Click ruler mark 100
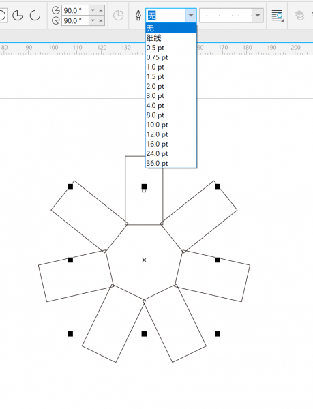 tap(53, 48)
